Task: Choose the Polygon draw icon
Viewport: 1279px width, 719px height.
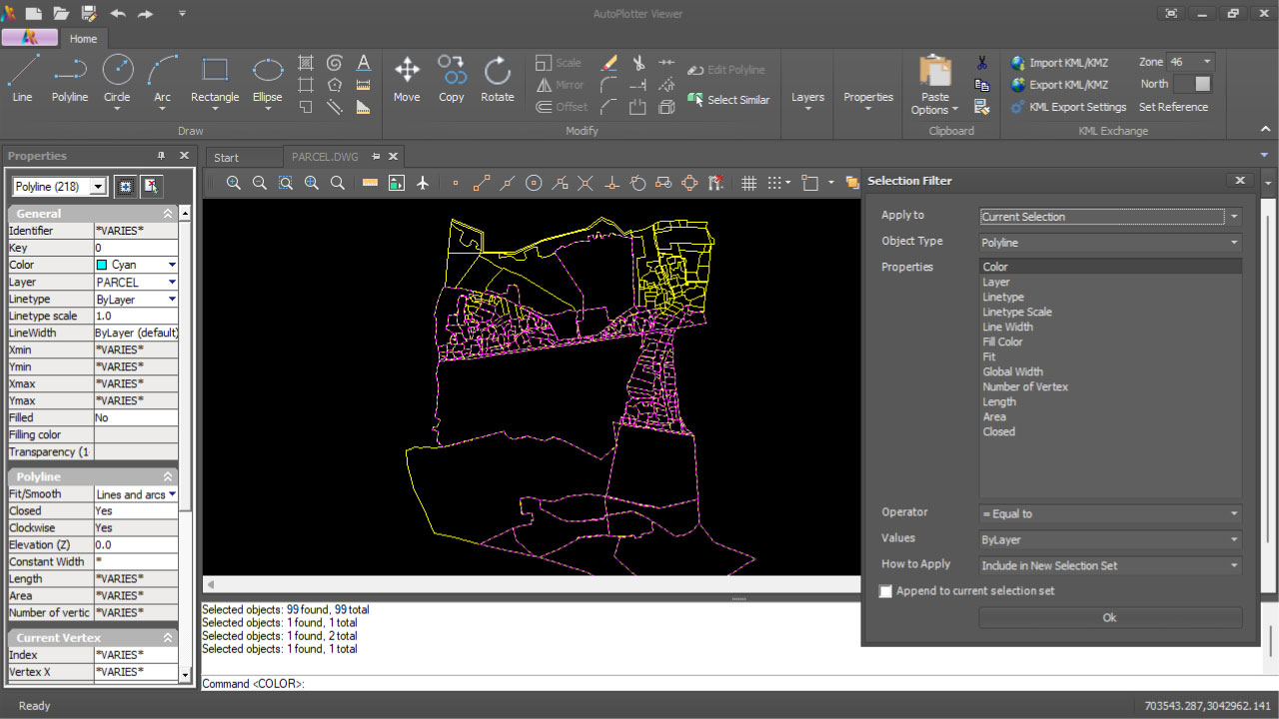Action: pyautogui.click(x=335, y=85)
